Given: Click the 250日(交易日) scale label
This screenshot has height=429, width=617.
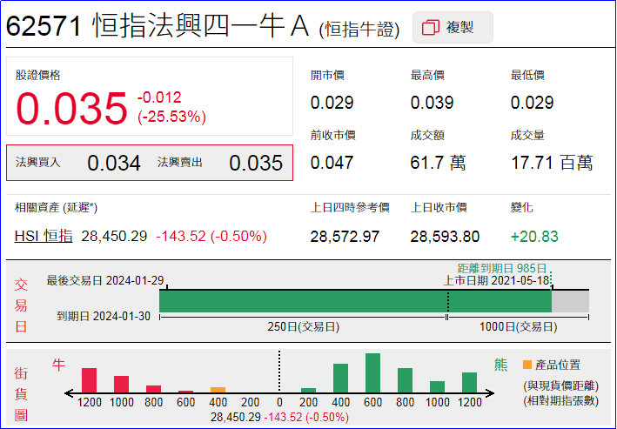Looking at the screenshot, I should coord(303,326).
